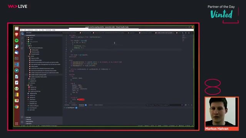Open Layout.svelte in the explorer

point(35,58)
